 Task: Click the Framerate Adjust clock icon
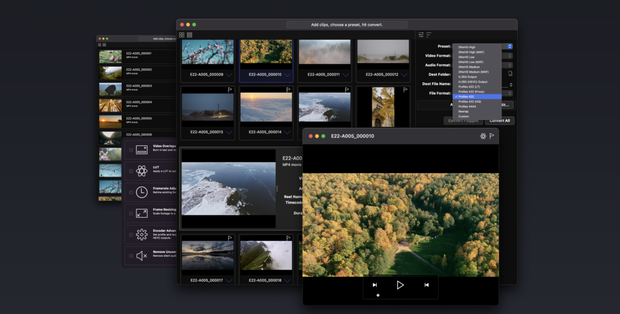coord(142,192)
